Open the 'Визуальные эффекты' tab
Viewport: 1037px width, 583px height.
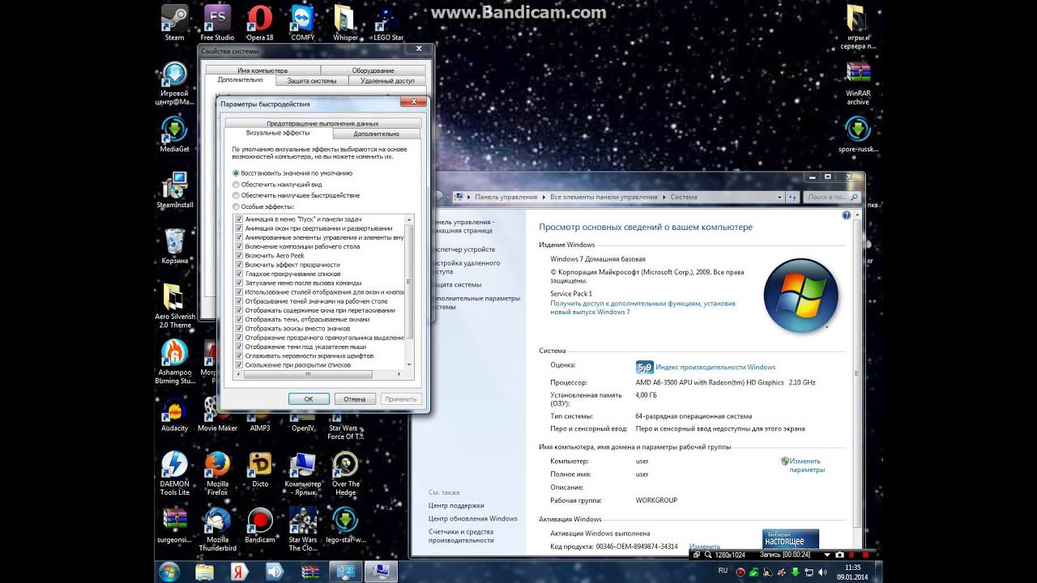[x=278, y=133]
